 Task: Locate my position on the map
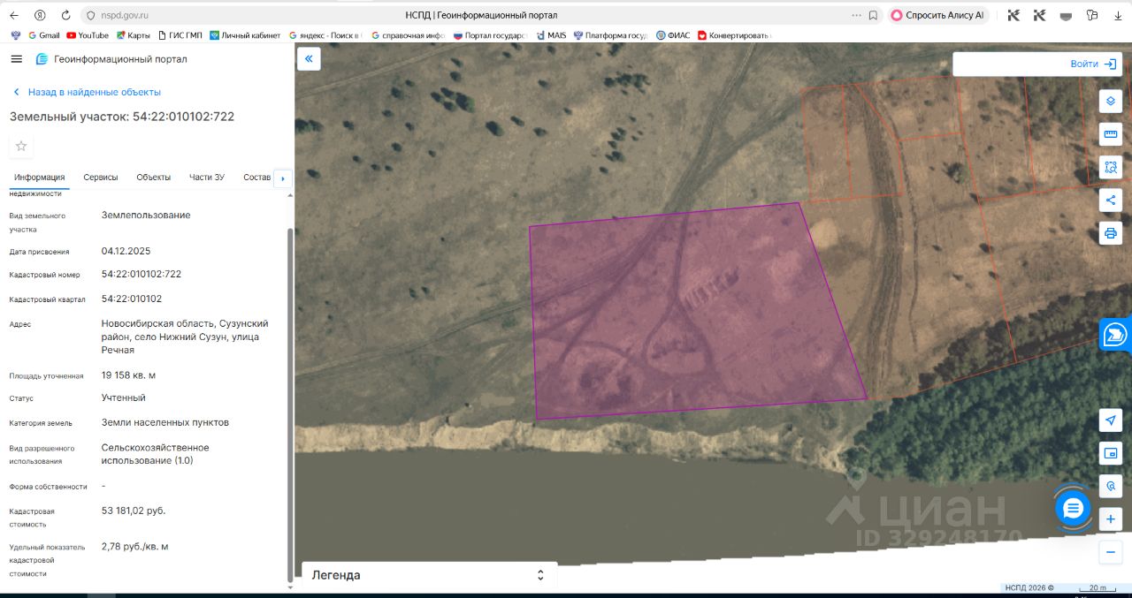[x=1111, y=420]
